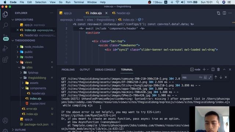Open the Accounts icon in activity bar
This screenshot has width=235, height=132.
[5, 120]
